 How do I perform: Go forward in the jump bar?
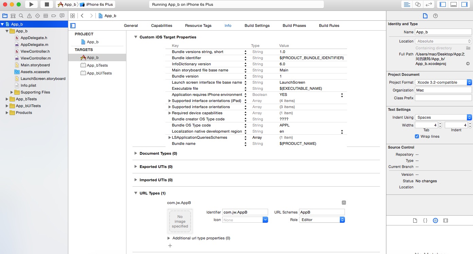click(x=91, y=16)
